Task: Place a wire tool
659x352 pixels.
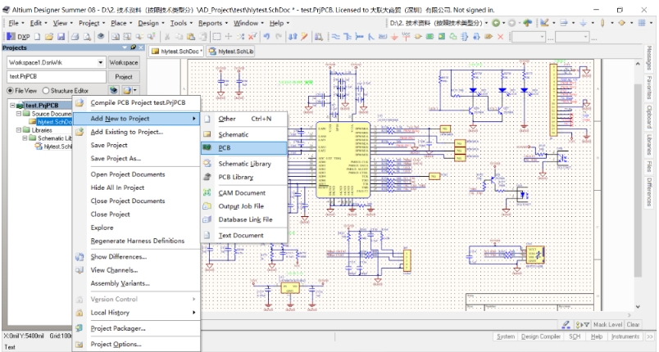Action: tap(336, 37)
